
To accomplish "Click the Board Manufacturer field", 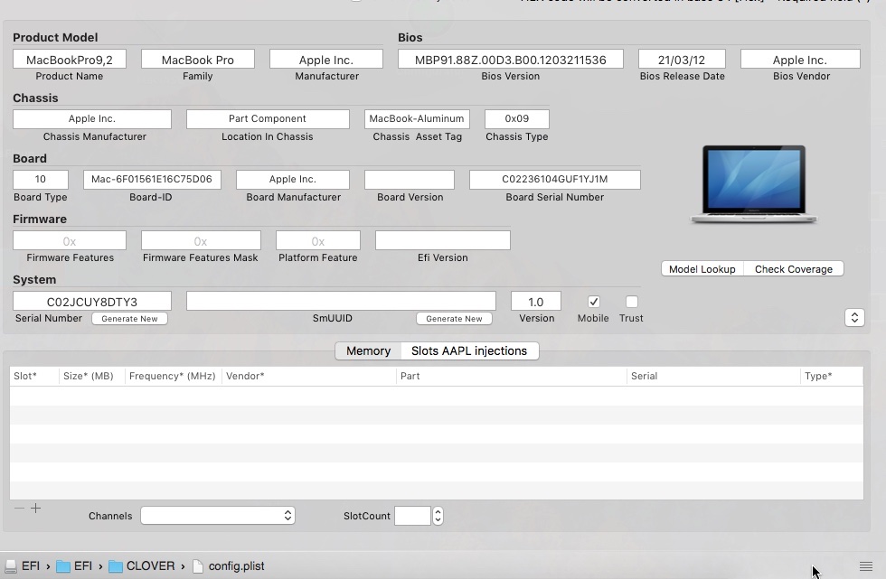I will pos(293,180).
